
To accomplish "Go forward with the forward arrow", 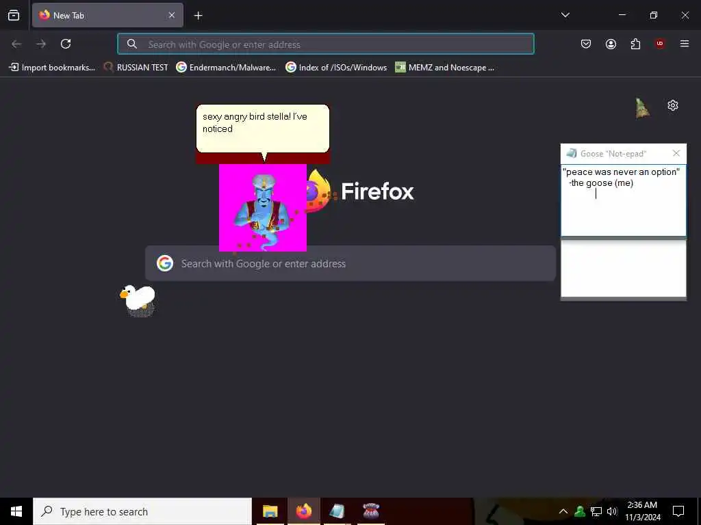I will (x=41, y=44).
